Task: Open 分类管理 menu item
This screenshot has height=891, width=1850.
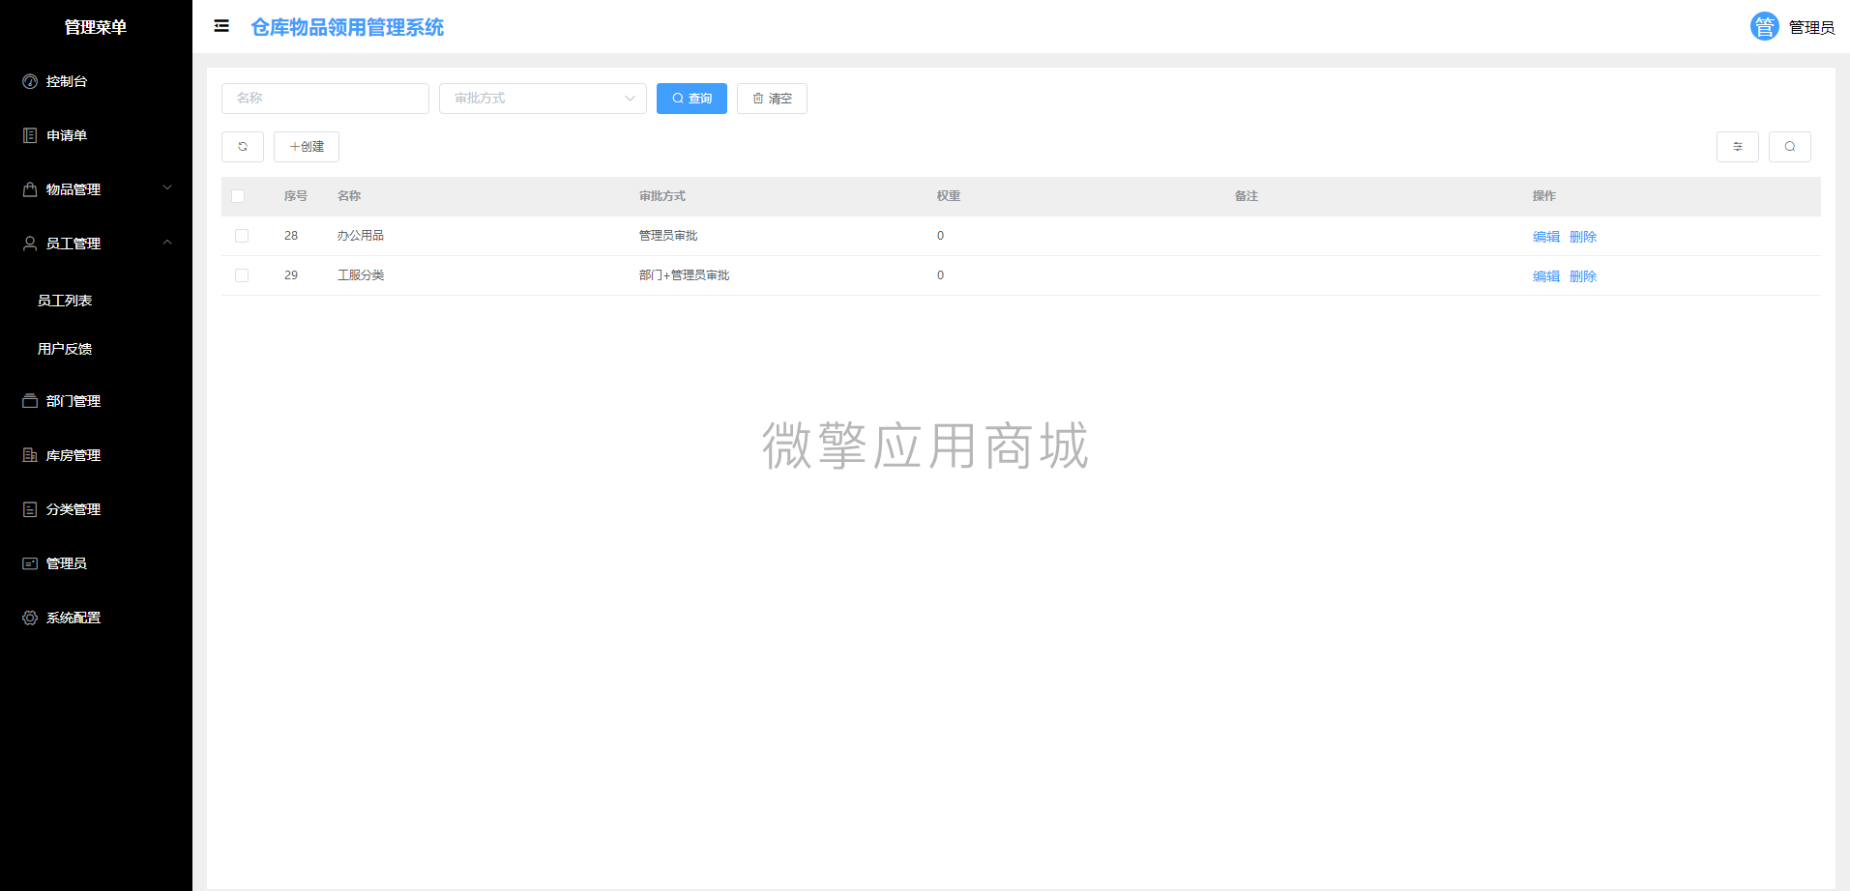Action: pos(96,509)
